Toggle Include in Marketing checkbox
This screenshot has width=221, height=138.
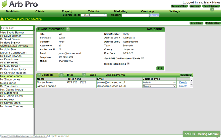128,64
